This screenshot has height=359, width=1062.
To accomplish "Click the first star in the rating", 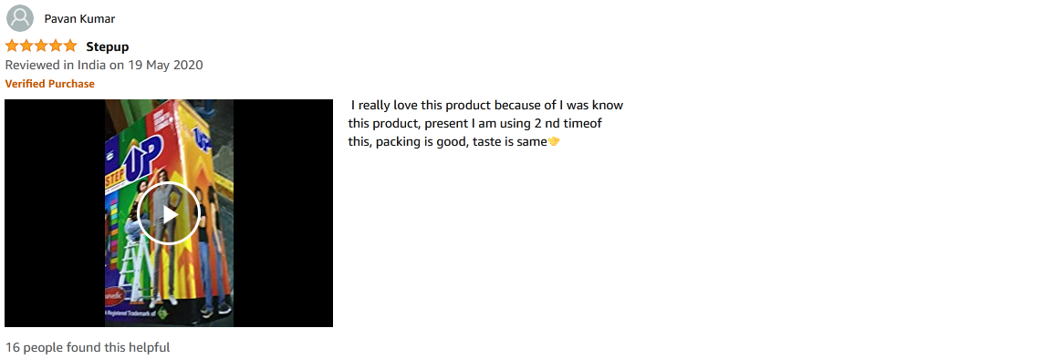I will [x=12, y=46].
